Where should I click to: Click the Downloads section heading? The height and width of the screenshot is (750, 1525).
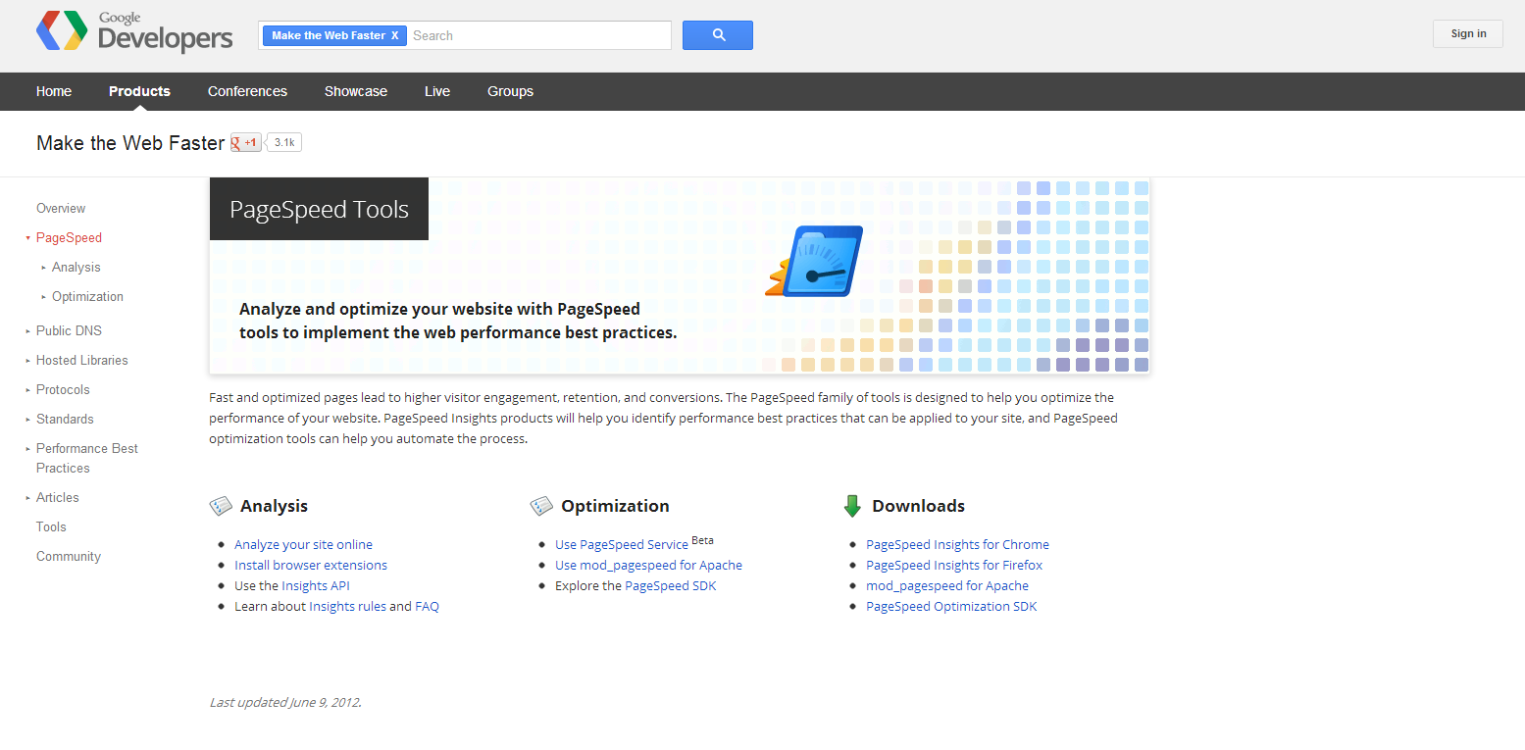coord(918,506)
